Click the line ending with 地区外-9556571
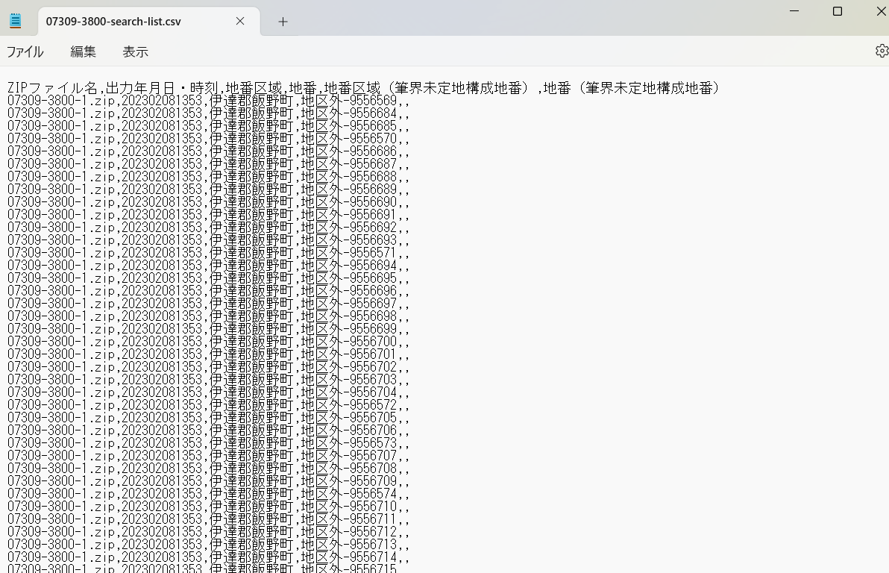This screenshot has height=573, width=889. tap(208, 252)
